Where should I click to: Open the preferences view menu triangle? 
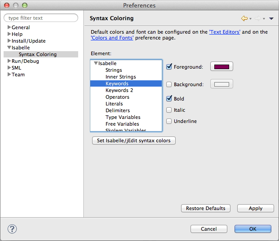271,18
